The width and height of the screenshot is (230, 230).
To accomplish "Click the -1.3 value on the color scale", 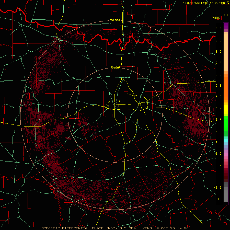I will click(217, 188).
